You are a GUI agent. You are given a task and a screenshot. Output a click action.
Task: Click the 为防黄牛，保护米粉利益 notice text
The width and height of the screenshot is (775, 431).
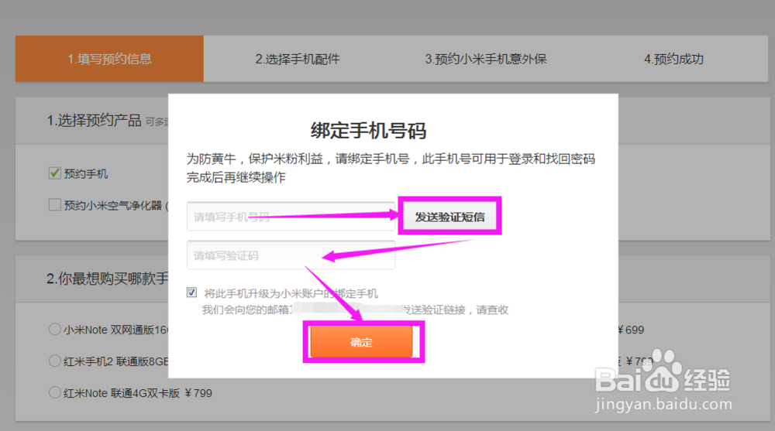click(x=391, y=159)
